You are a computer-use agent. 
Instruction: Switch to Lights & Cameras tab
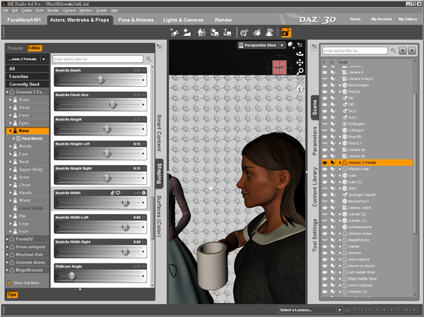coord(183,20)
